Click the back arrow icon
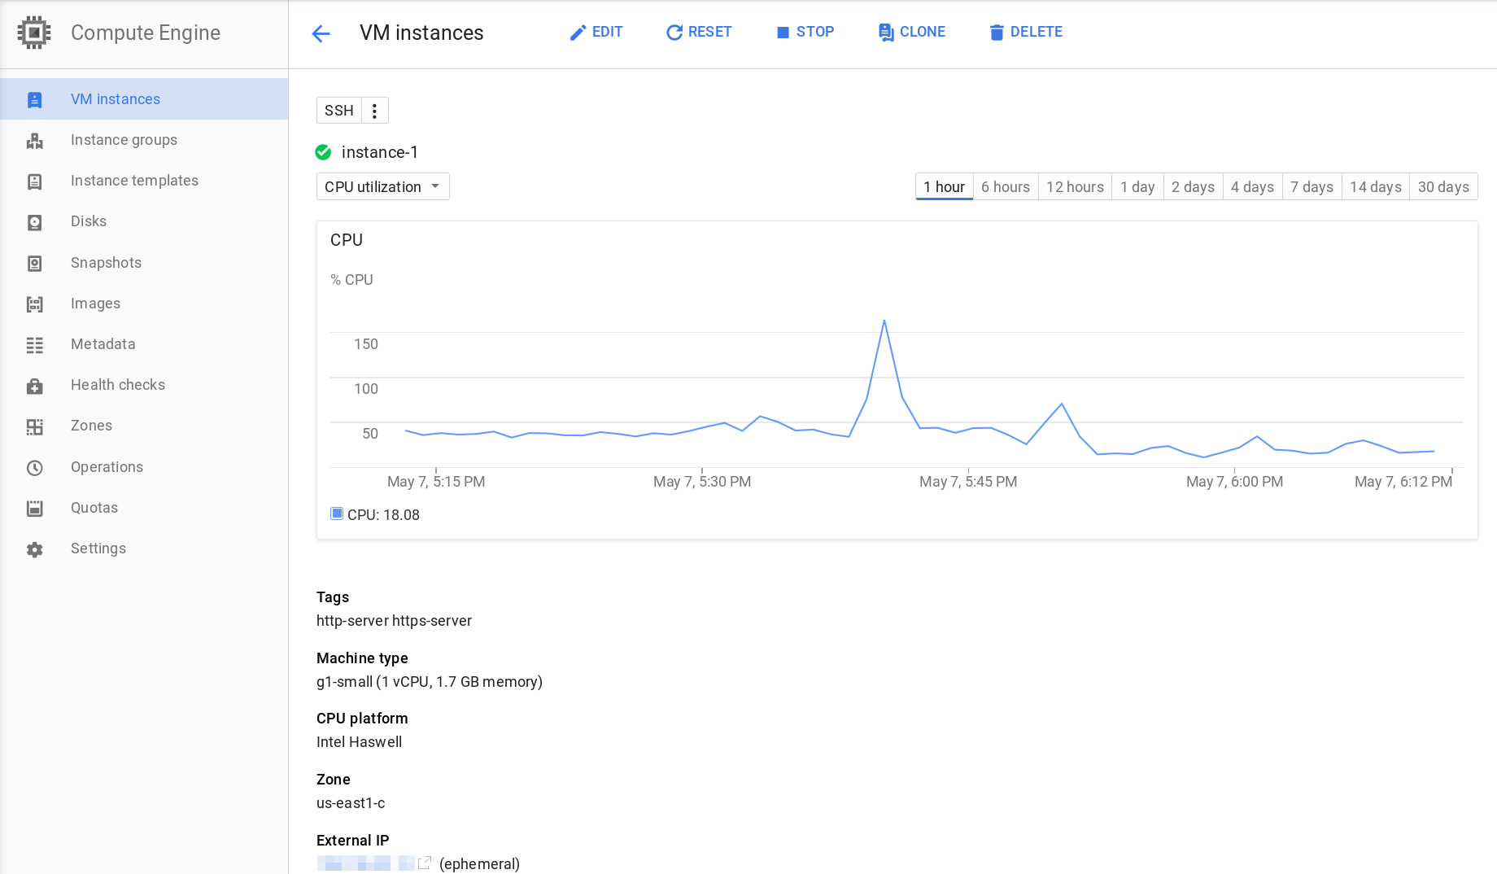Screen dimensions: 1497x874 pos(321,33)
